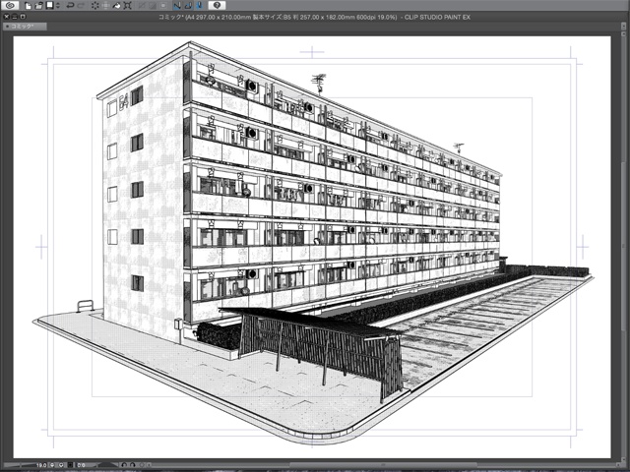
Task: Click the CLIP STUDIO PAINT EX title text
Action: tap(437, 17)
